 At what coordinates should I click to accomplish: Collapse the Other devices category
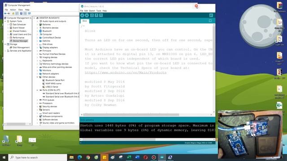(x=38, y=77)
